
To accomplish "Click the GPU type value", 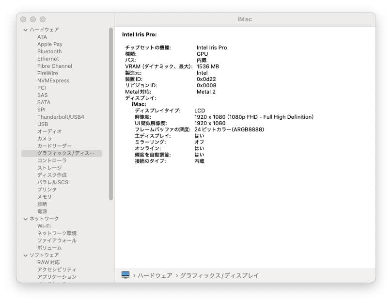I will (202, 54).
